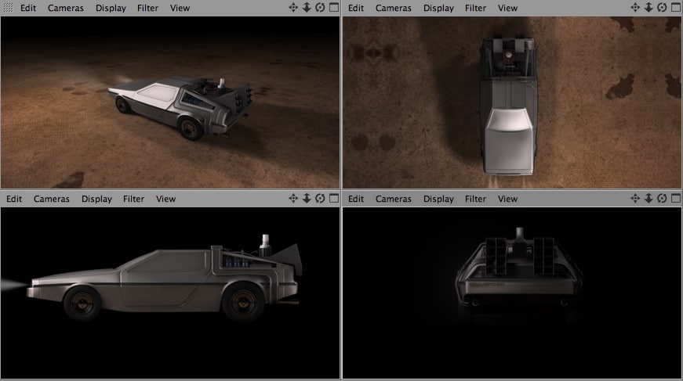Click the rotate camera icon in the rear-view viewport
The height and width of the screenshot is (381, 683).
pos(661,199)
